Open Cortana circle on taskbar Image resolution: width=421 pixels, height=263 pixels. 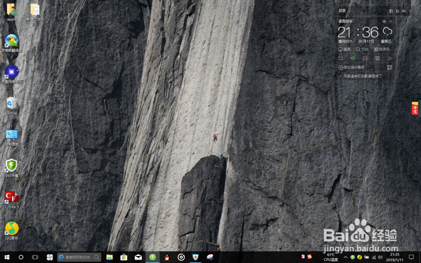pyautogui.click(x=21, y=257)
